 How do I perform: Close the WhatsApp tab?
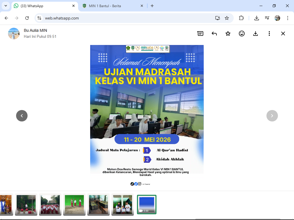pos(73,6)
